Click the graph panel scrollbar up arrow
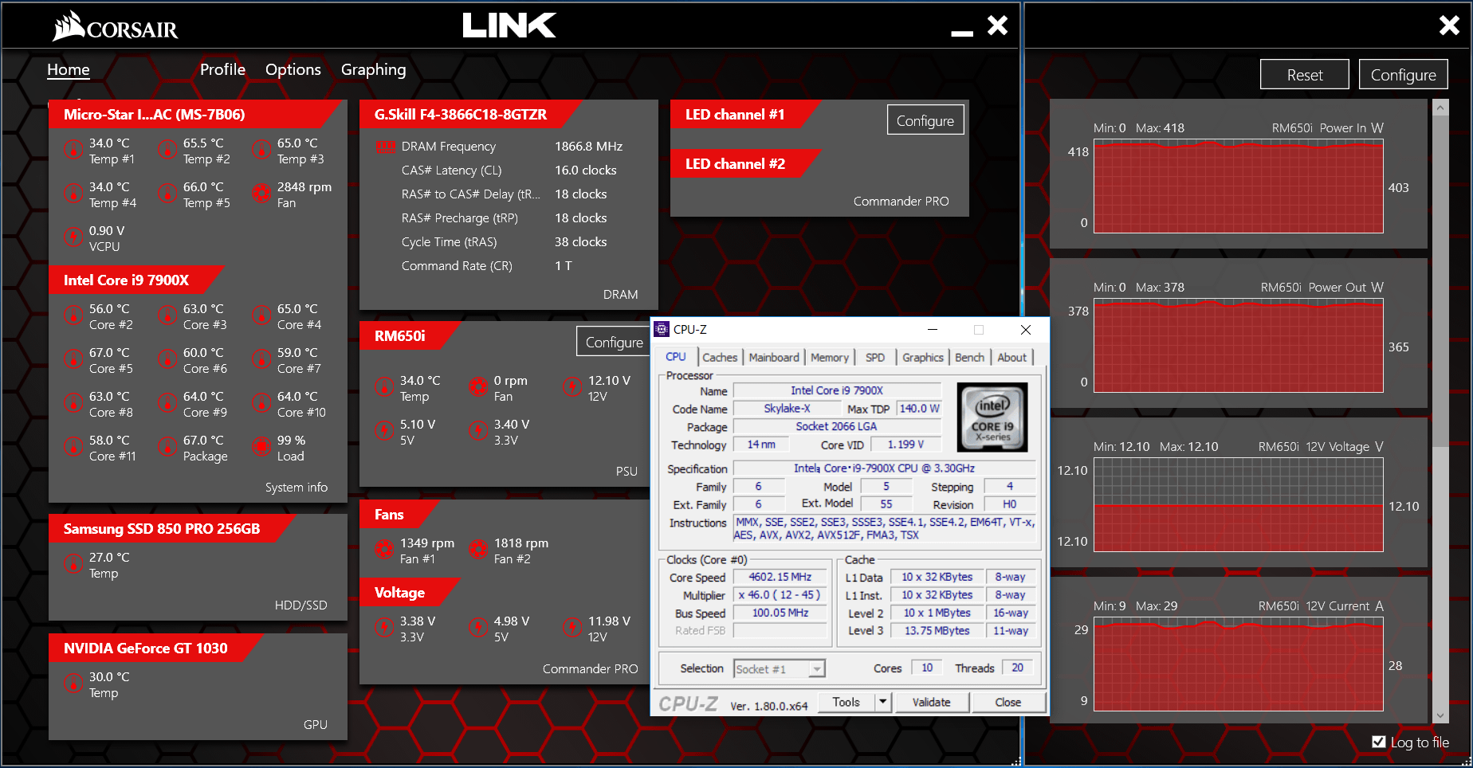The image size is (1473, 768). click(1440, 107)
